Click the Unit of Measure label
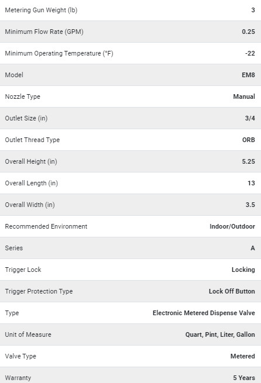Viewport: 261px width, 383px height. [28, 334]
